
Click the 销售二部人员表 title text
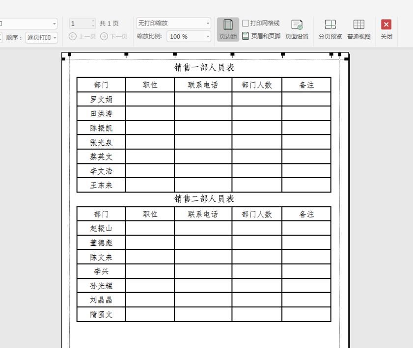point(205,199)
